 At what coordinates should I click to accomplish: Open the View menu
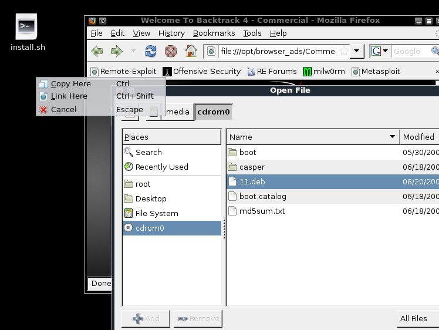click(x=141, y=33)
